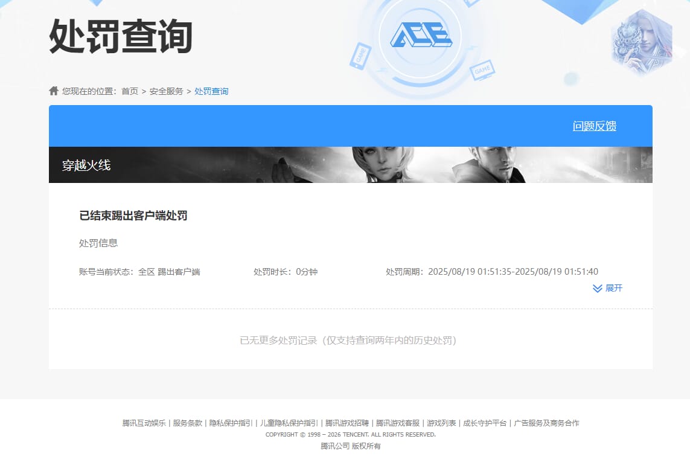Click the 穿越火线 banner image
The image size is (690, 468).
point(350,164)
